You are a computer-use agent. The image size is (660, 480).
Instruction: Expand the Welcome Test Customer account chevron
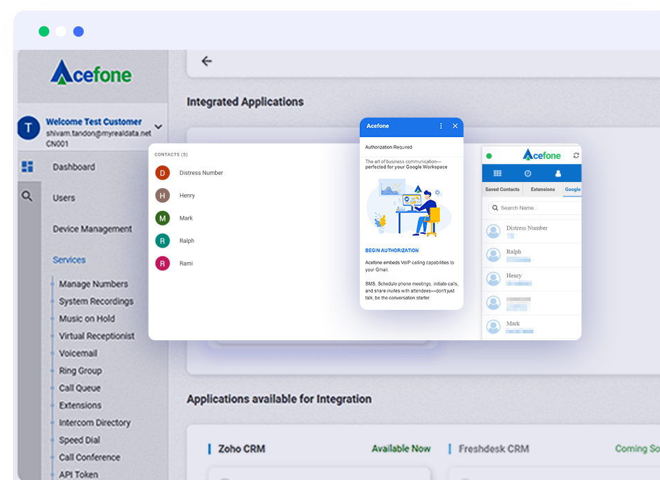(158, 127)
